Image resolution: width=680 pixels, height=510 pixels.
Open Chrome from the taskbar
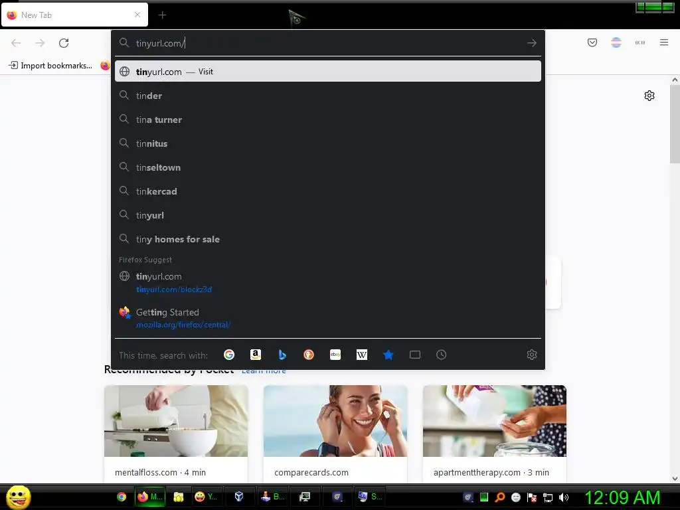[x=122, y=497]
